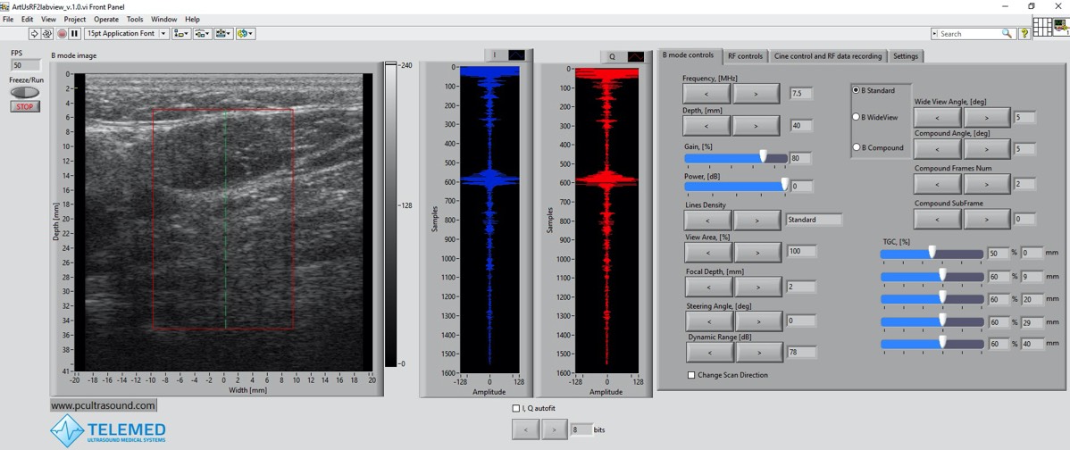The width and height of the screenshot is (1070, 450).
Task: Click the red STOP button
Action: point(25,106)
